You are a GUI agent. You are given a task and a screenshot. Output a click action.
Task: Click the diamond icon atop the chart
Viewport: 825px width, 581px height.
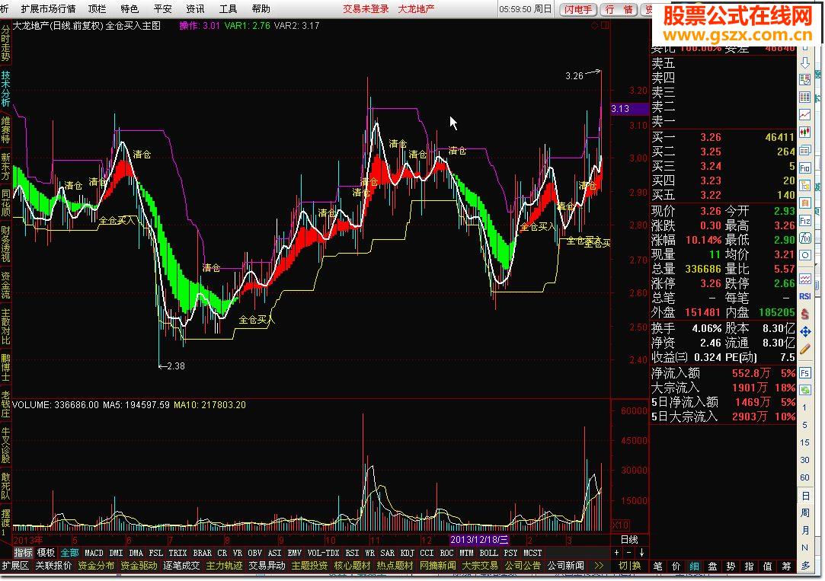coord(595,25)
